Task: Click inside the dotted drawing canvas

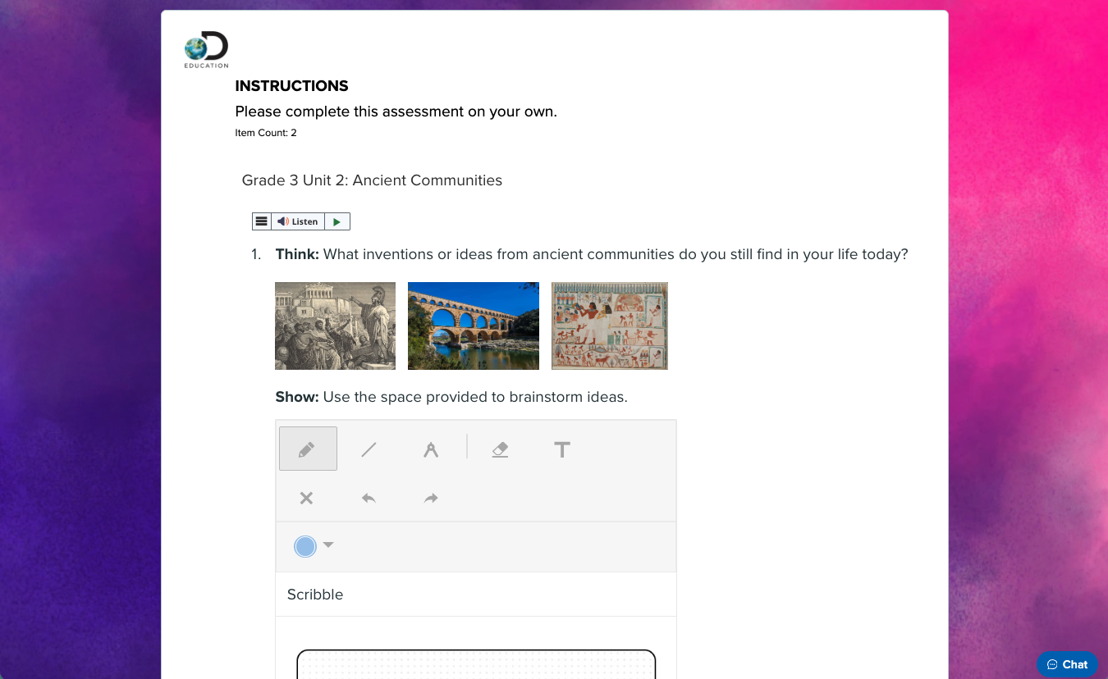Action: point(476,665)
